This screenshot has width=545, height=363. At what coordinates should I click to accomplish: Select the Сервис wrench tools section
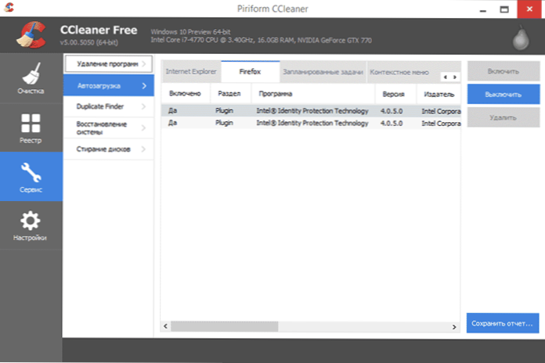(31, 177)
